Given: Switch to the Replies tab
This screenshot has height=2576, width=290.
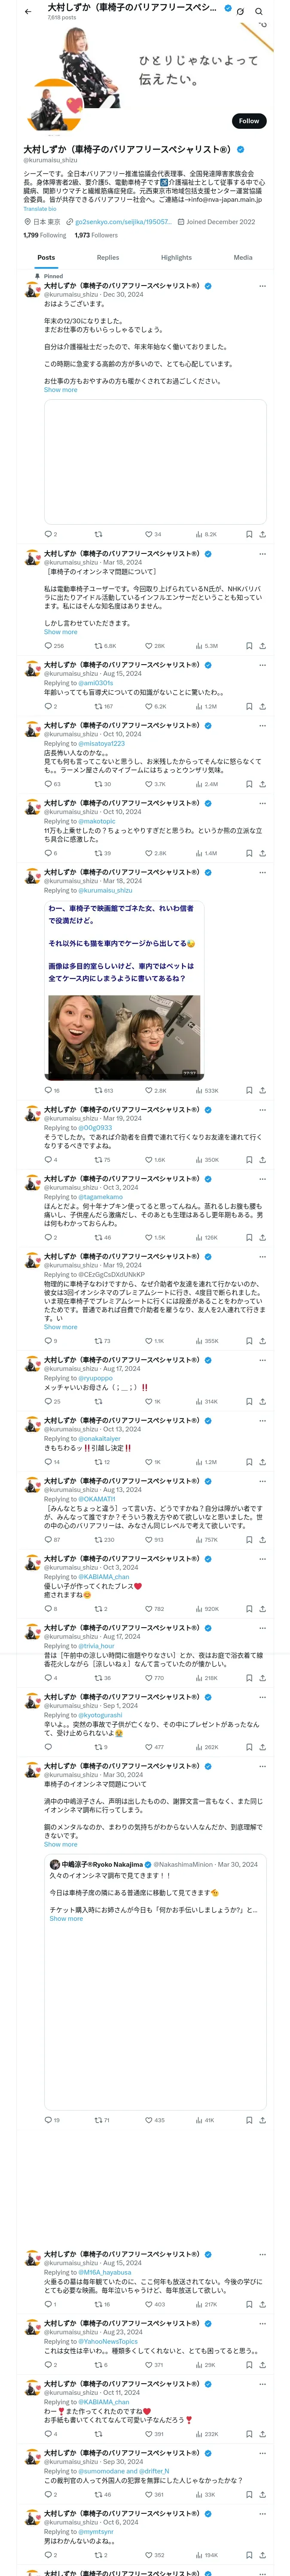Looking at the screenshot, I should pyautogui.click(x=108, y=258).
